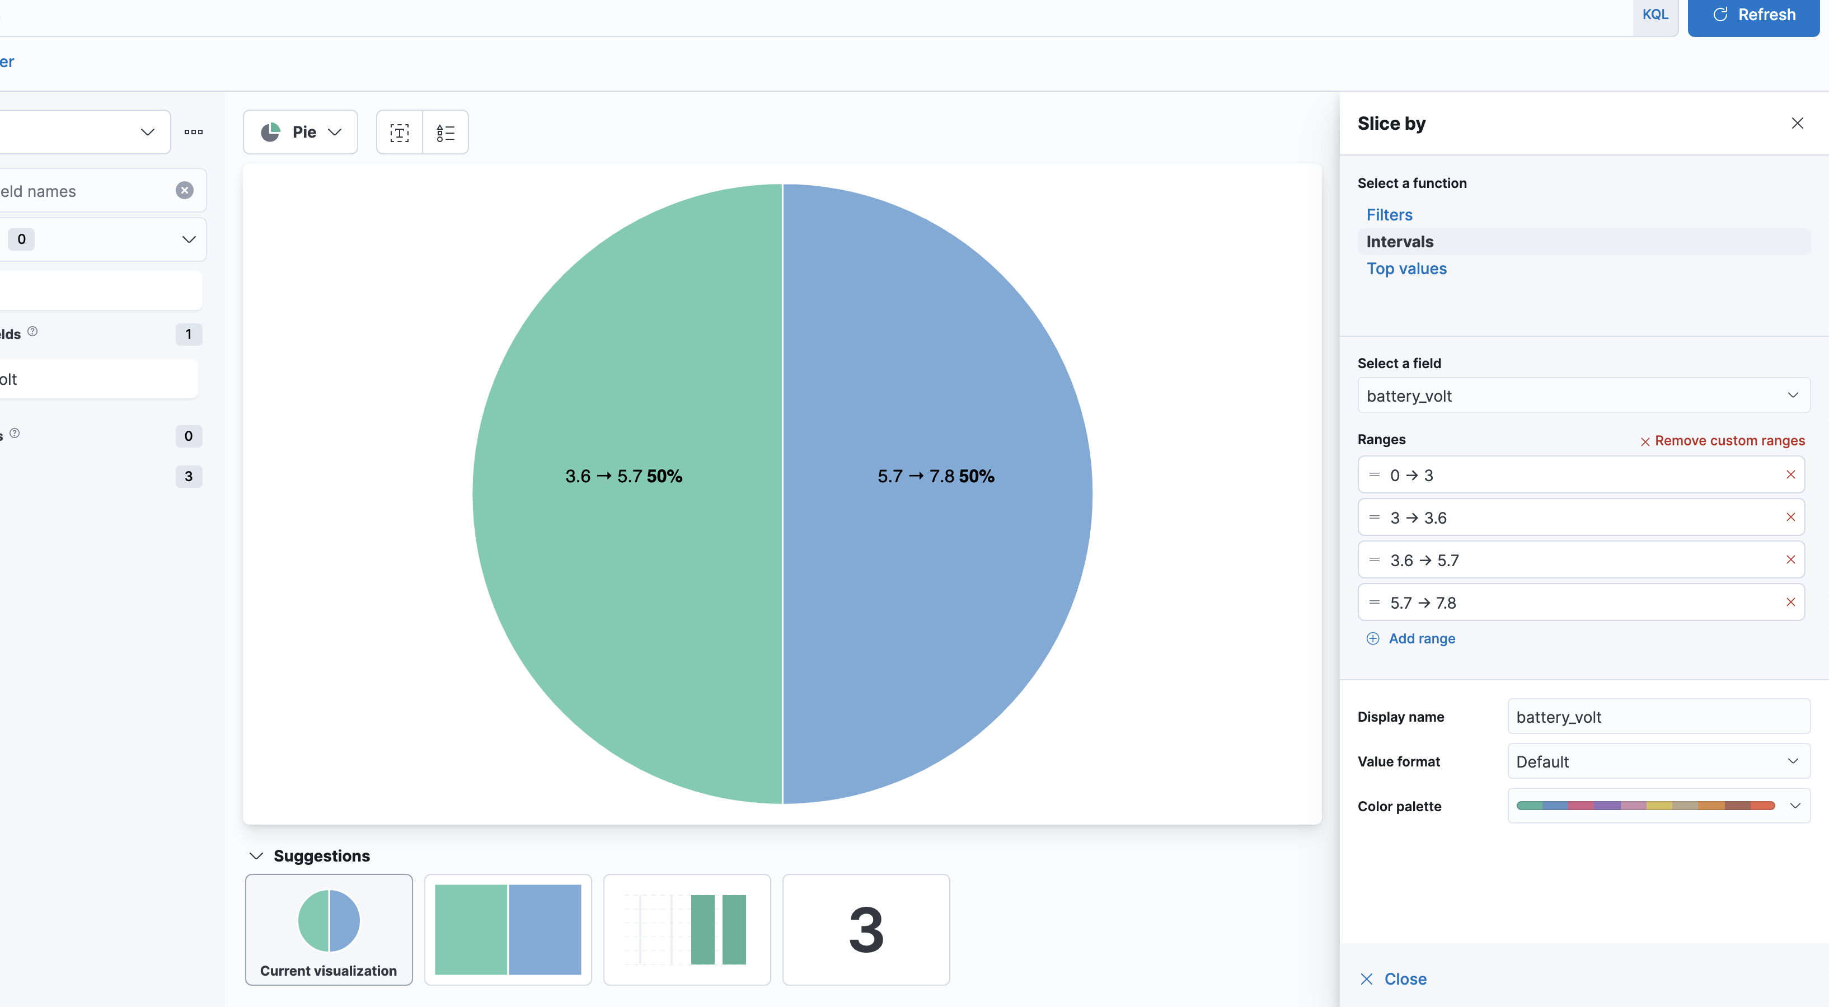This screenshot has width=1829, height=1007.
Task: Open the Color palette dropdown
Action: 1795,806
